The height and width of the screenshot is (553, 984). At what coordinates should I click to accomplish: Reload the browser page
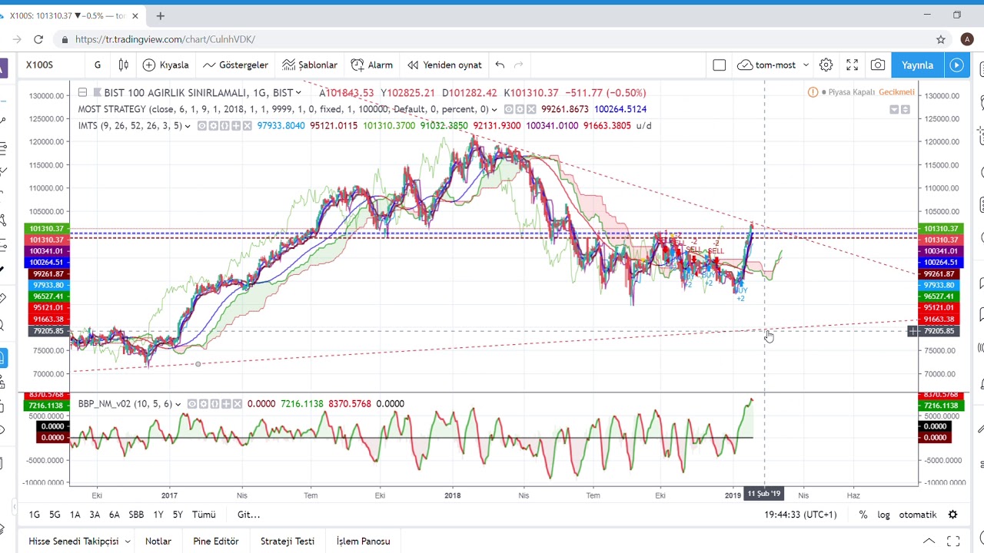point(38,39)
